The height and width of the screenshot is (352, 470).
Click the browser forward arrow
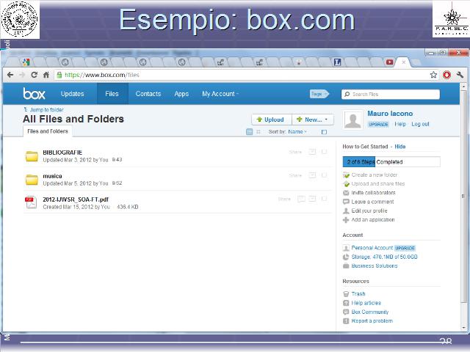tap(22, 75)
